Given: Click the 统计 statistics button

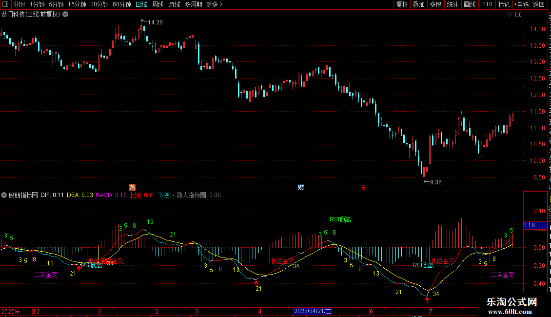Looking at the screenshot, I should coord(453,4).
